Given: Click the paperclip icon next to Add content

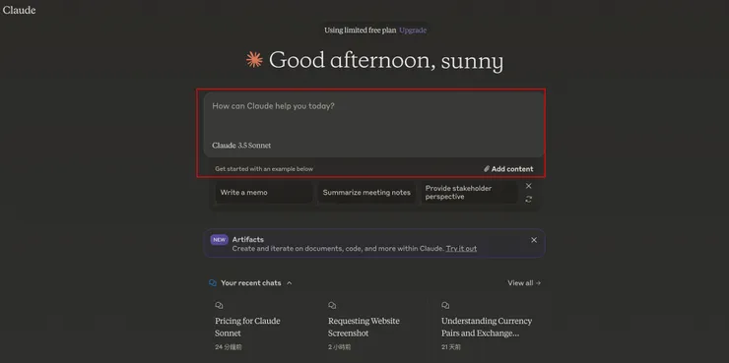Looking at the screenshot, I should [x=487, y=169].
